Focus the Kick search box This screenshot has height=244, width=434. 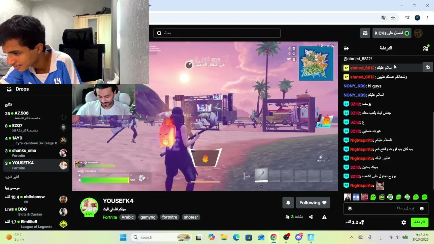point(217,33)
